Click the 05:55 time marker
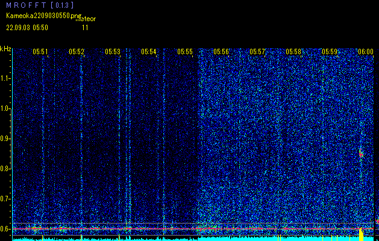This screenshot has height=241, width=379. pos(185,52)
